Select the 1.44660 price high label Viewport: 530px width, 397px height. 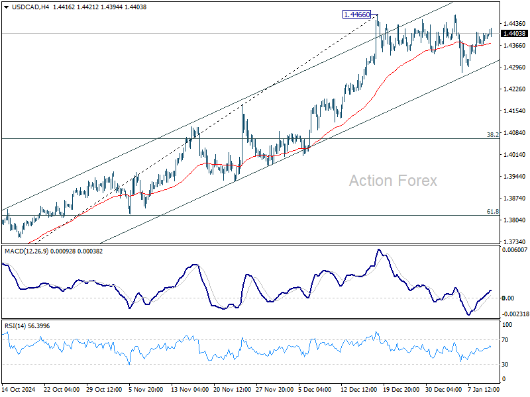356,15
